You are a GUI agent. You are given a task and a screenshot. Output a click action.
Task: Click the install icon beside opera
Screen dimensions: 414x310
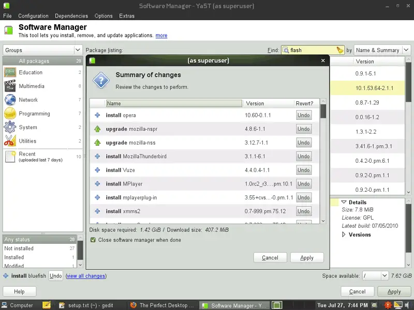(x=97, y=115)
